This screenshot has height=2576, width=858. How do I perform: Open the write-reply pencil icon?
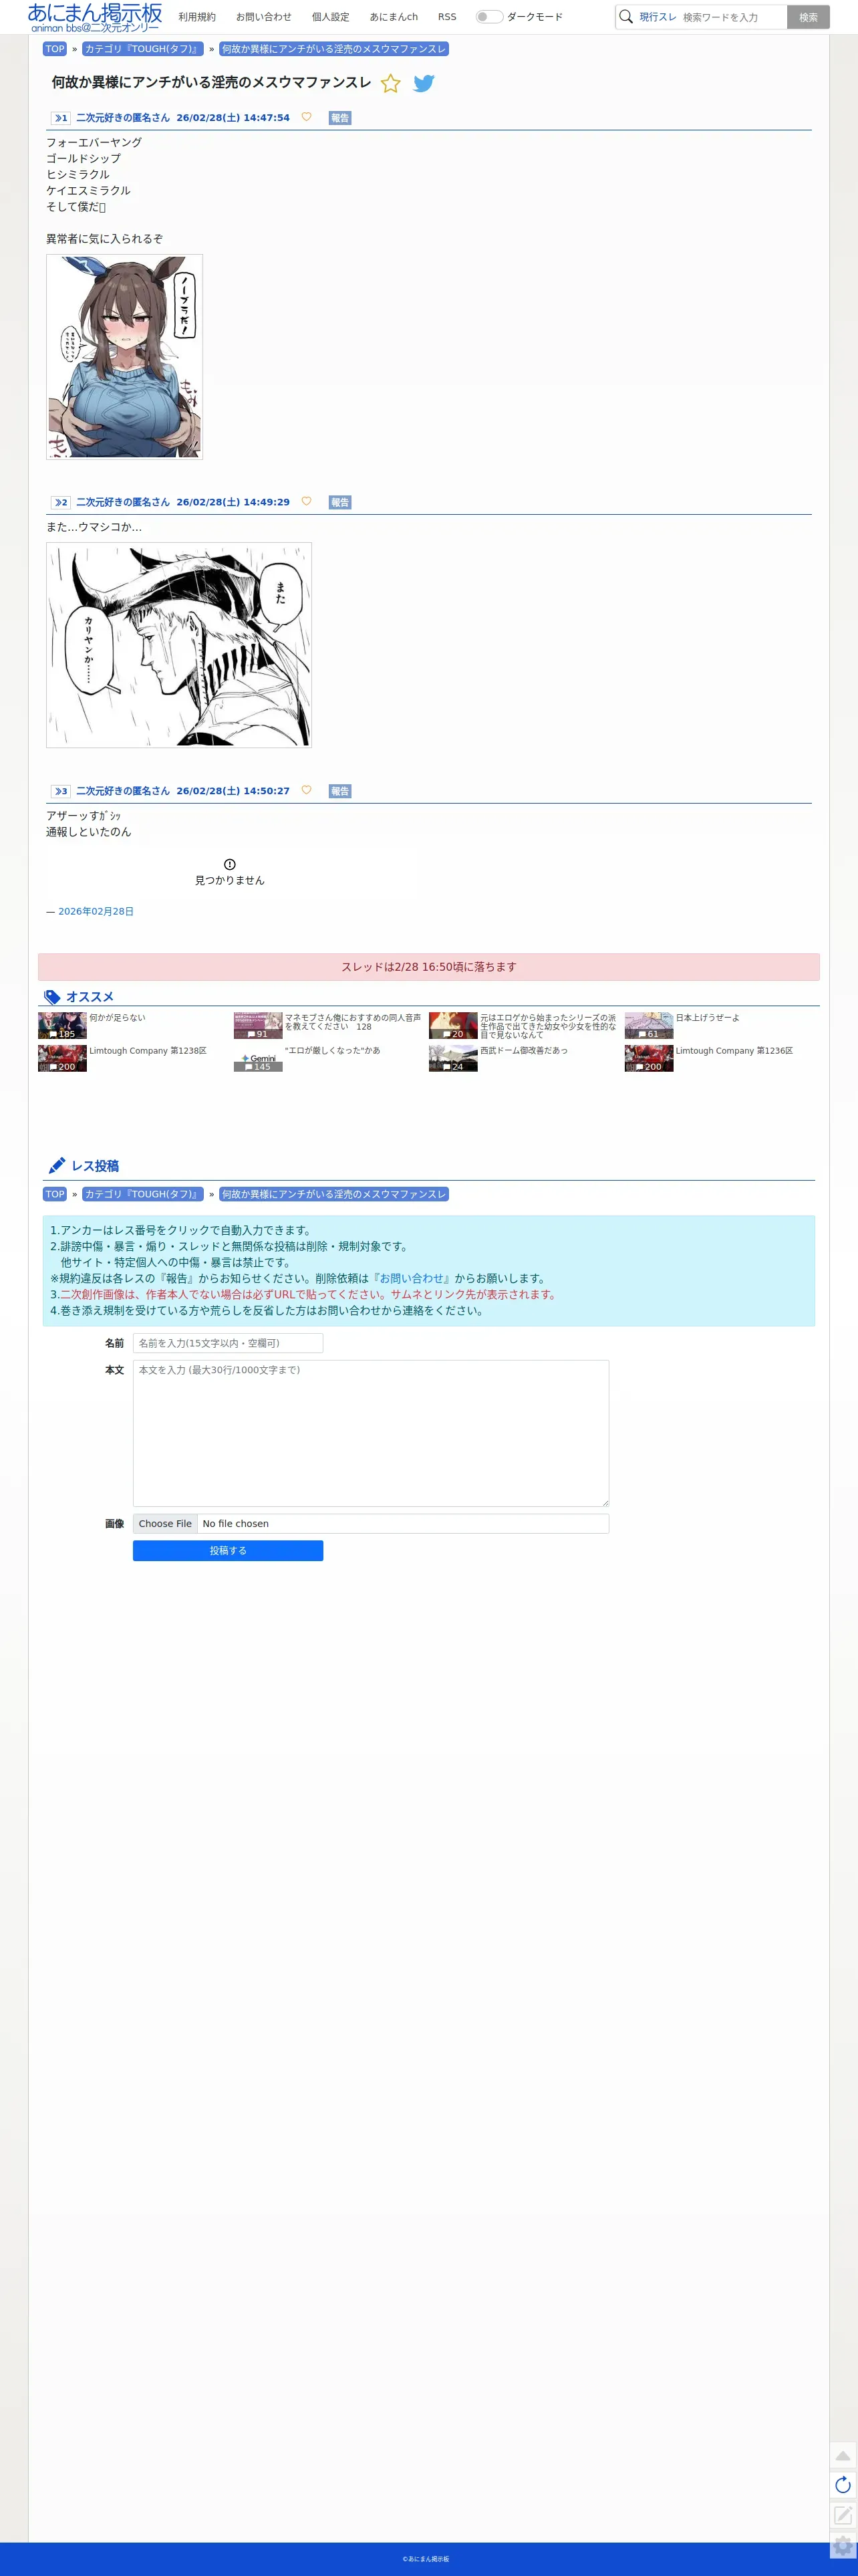click(843, 2514)
